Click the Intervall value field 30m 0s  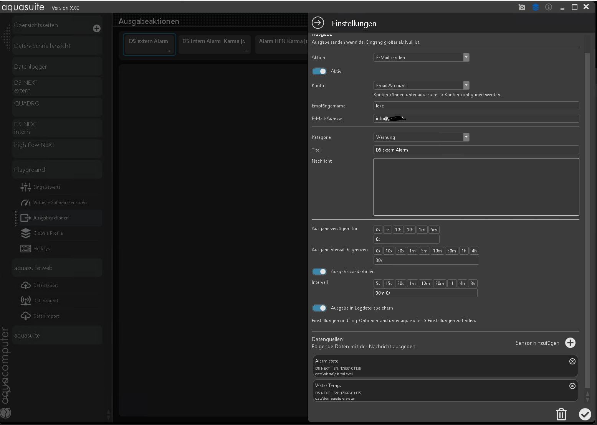click(425, 293)
